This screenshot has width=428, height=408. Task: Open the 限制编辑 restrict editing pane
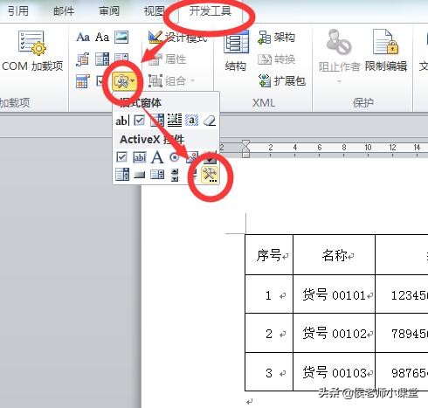[386, 51]
